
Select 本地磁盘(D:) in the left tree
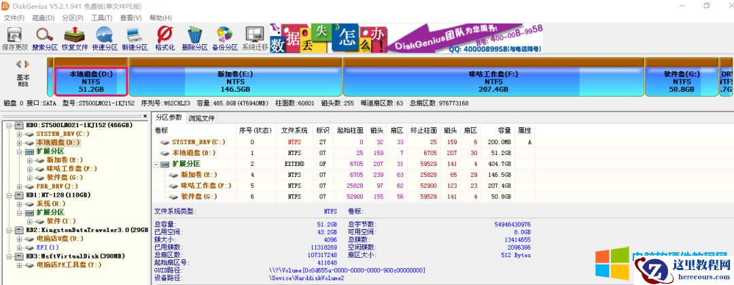coord(58,143)
